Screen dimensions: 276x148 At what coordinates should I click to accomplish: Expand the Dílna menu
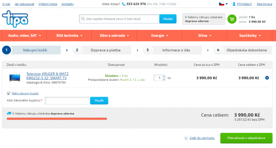205,36
